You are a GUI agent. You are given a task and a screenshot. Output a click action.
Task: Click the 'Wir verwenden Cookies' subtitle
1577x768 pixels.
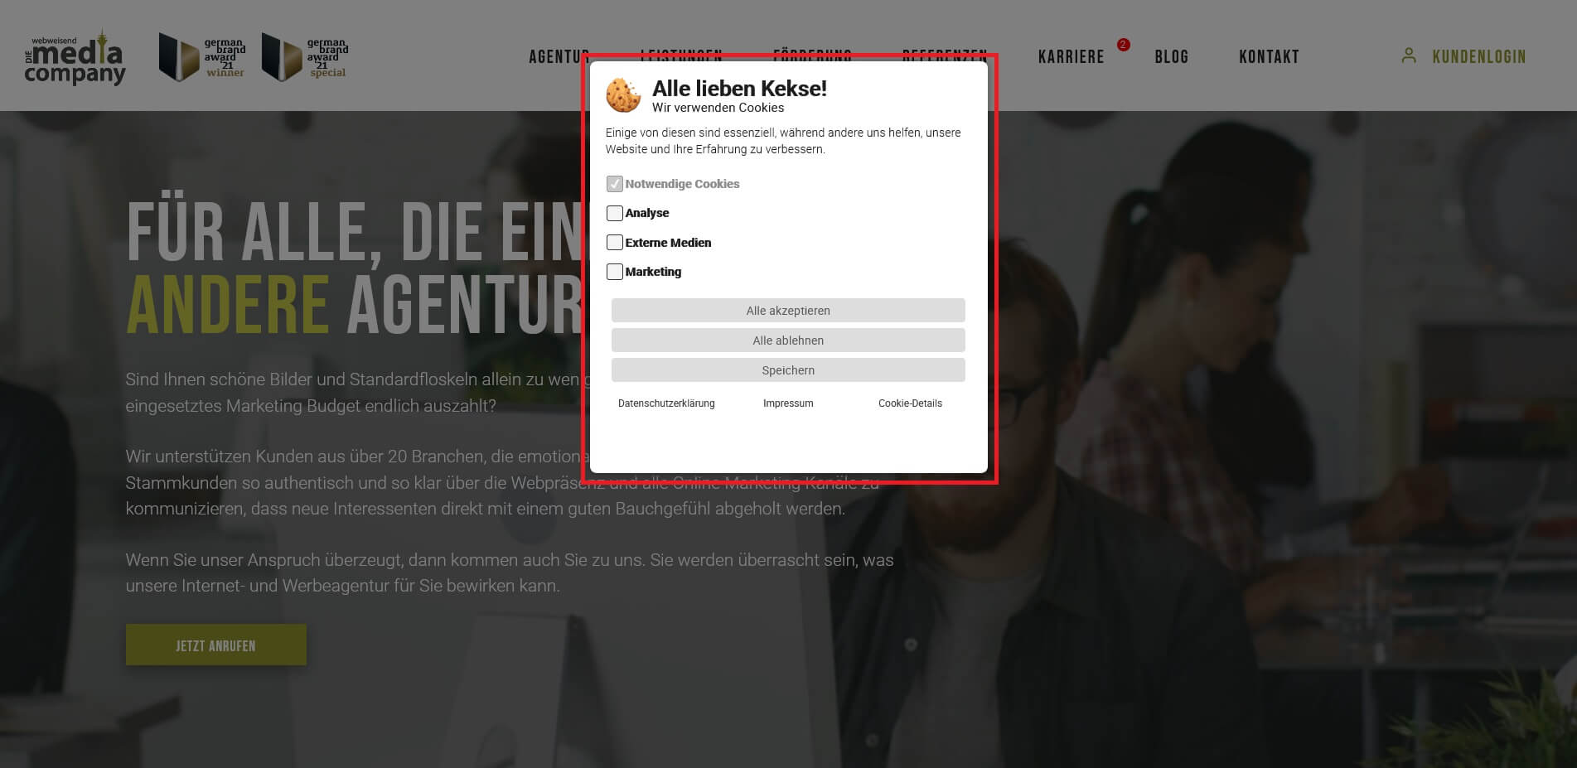[x=718, y=108]
